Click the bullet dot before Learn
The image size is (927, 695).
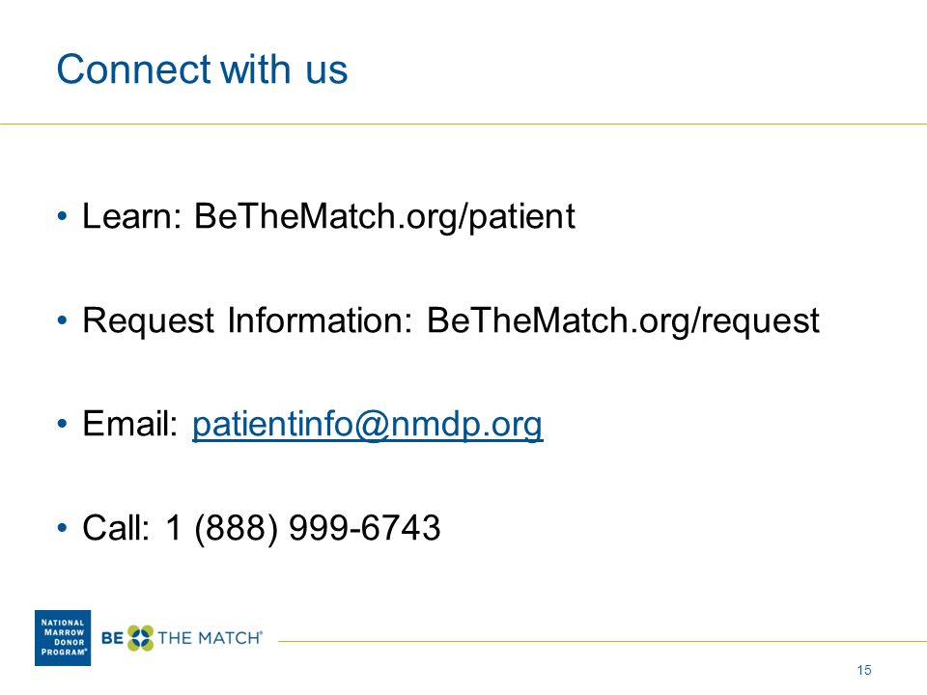62,216
